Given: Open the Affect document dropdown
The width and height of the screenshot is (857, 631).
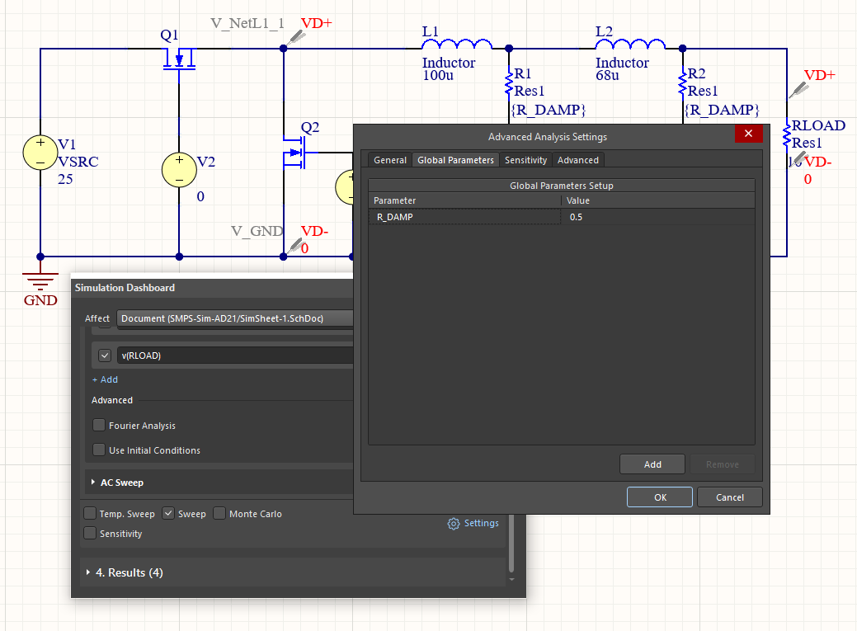Looking at the screenshot, I should tap(235, 318).
